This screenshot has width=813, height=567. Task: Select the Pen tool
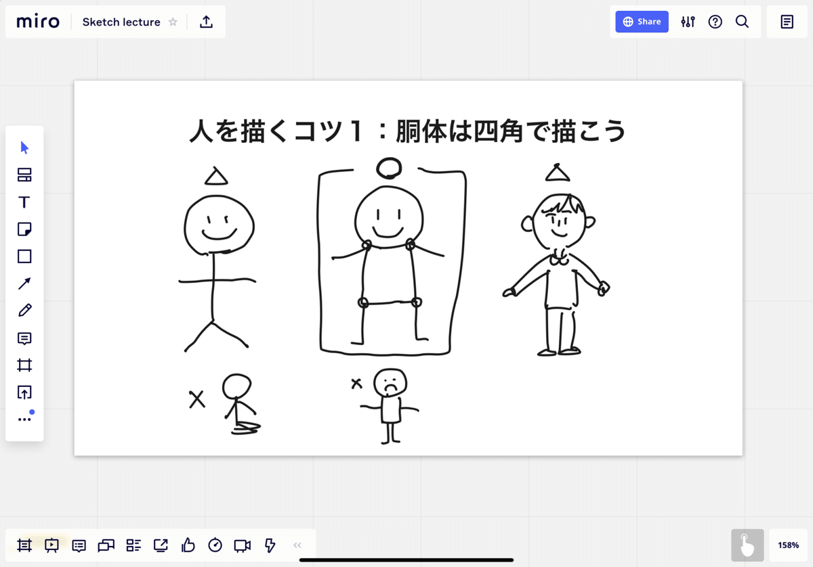click(x=24, y=310)
